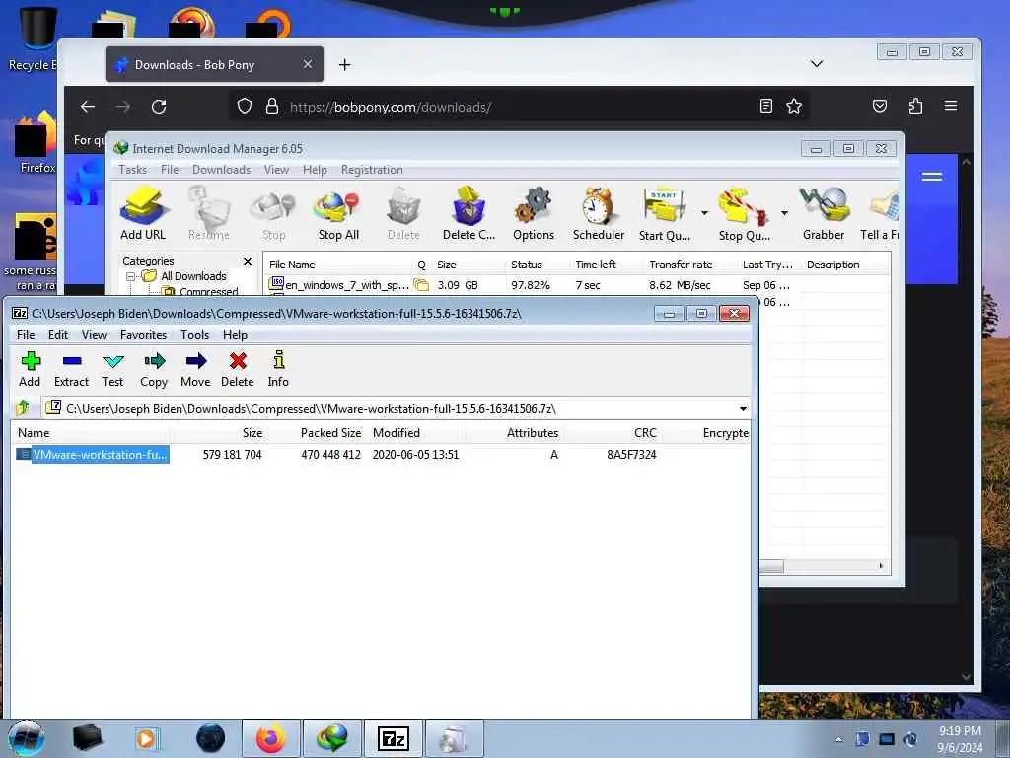Open the Grabber tool in Internet Download Manager
This screenshot has width=1010, height=758.
point(824,214)
